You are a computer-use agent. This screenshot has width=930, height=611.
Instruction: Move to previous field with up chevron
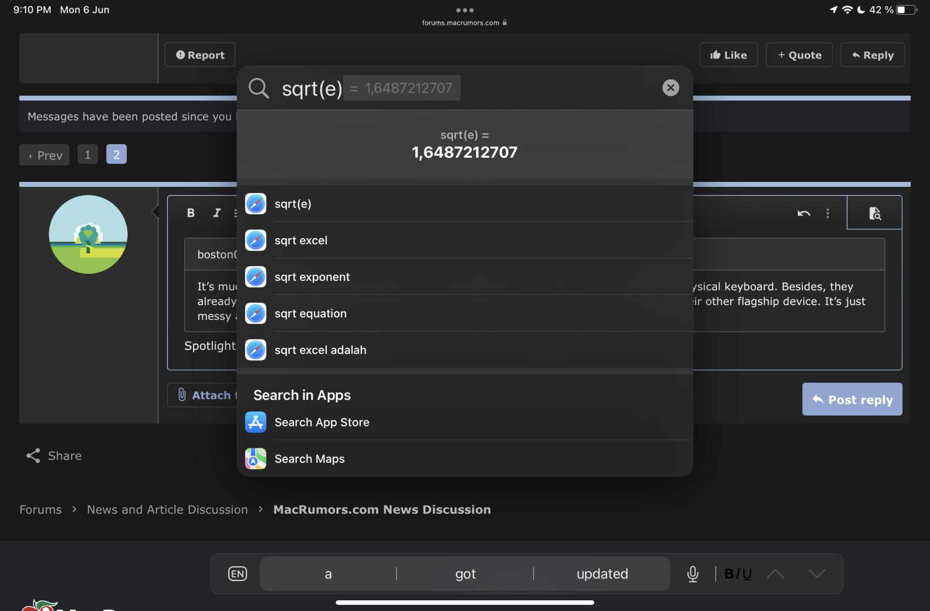(x=775, y=574)
